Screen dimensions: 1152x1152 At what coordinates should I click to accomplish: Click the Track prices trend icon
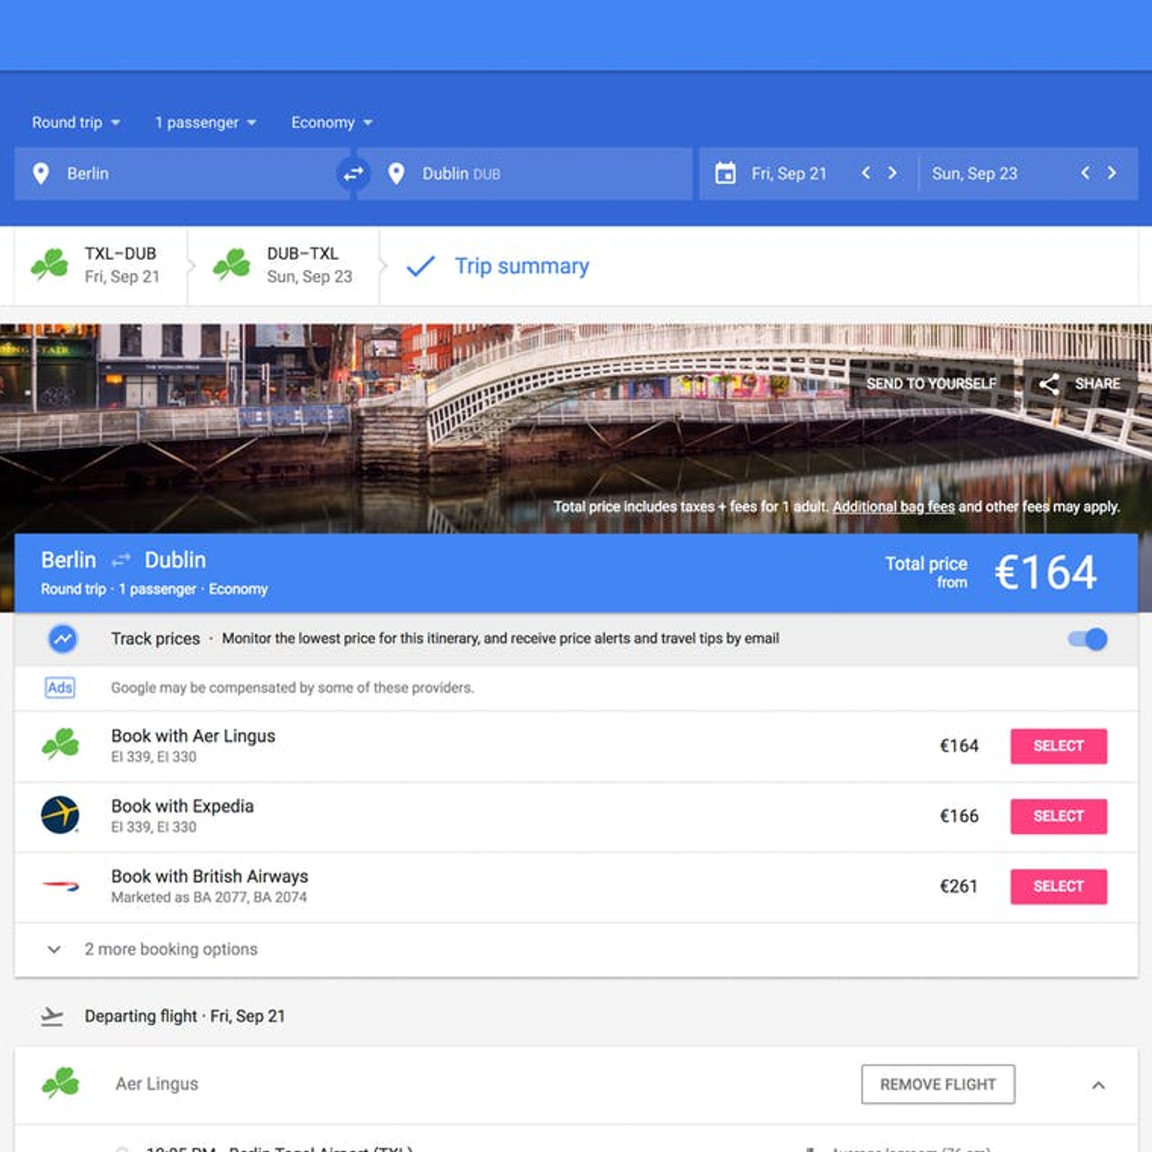[x=63, y=639]
